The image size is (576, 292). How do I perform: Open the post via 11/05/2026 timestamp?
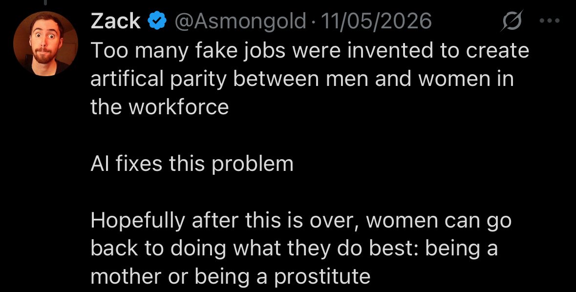pyautogui.click(x=377, y=21)
